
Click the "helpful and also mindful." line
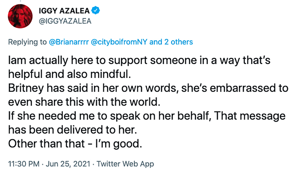click(69, 75)
